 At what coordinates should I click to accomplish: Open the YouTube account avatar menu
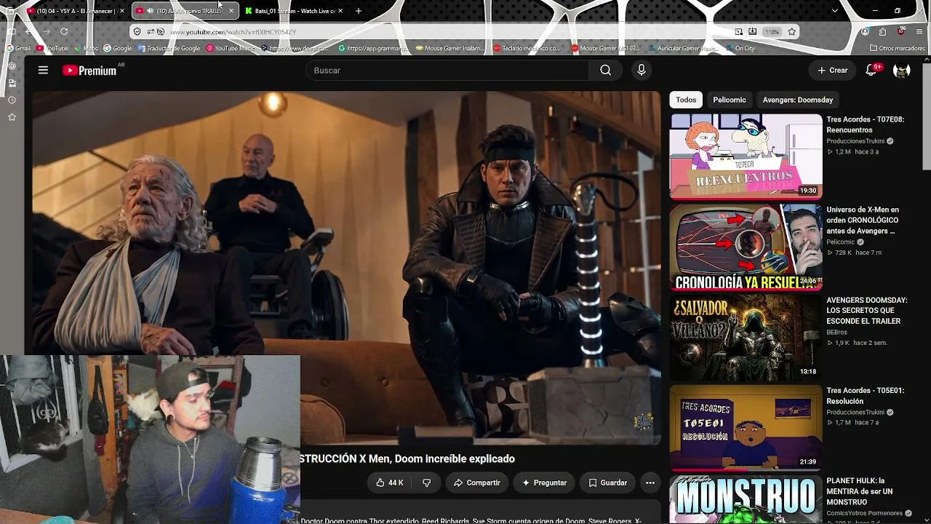click(x=902, y=70)
